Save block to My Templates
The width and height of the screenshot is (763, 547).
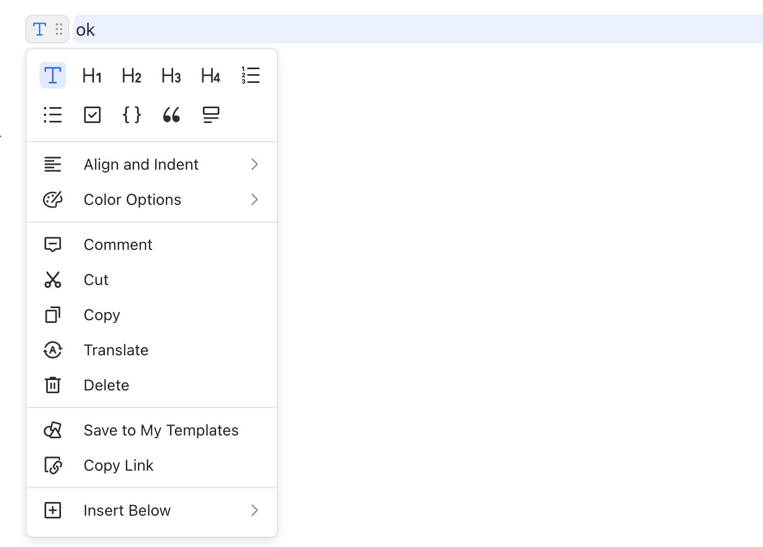[161, 430]
